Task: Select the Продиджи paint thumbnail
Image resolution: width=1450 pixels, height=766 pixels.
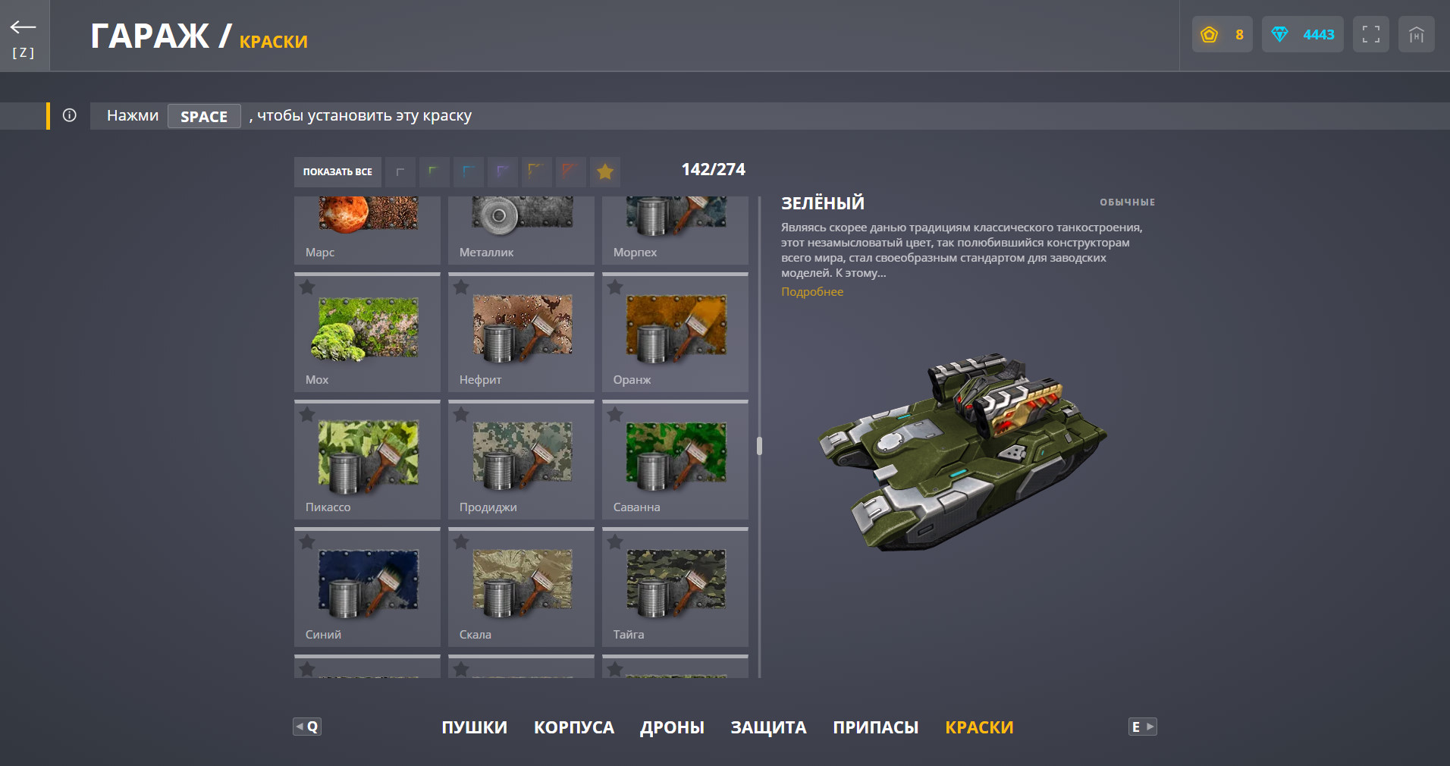Action: pyautogui.click(x=523, y=457)
